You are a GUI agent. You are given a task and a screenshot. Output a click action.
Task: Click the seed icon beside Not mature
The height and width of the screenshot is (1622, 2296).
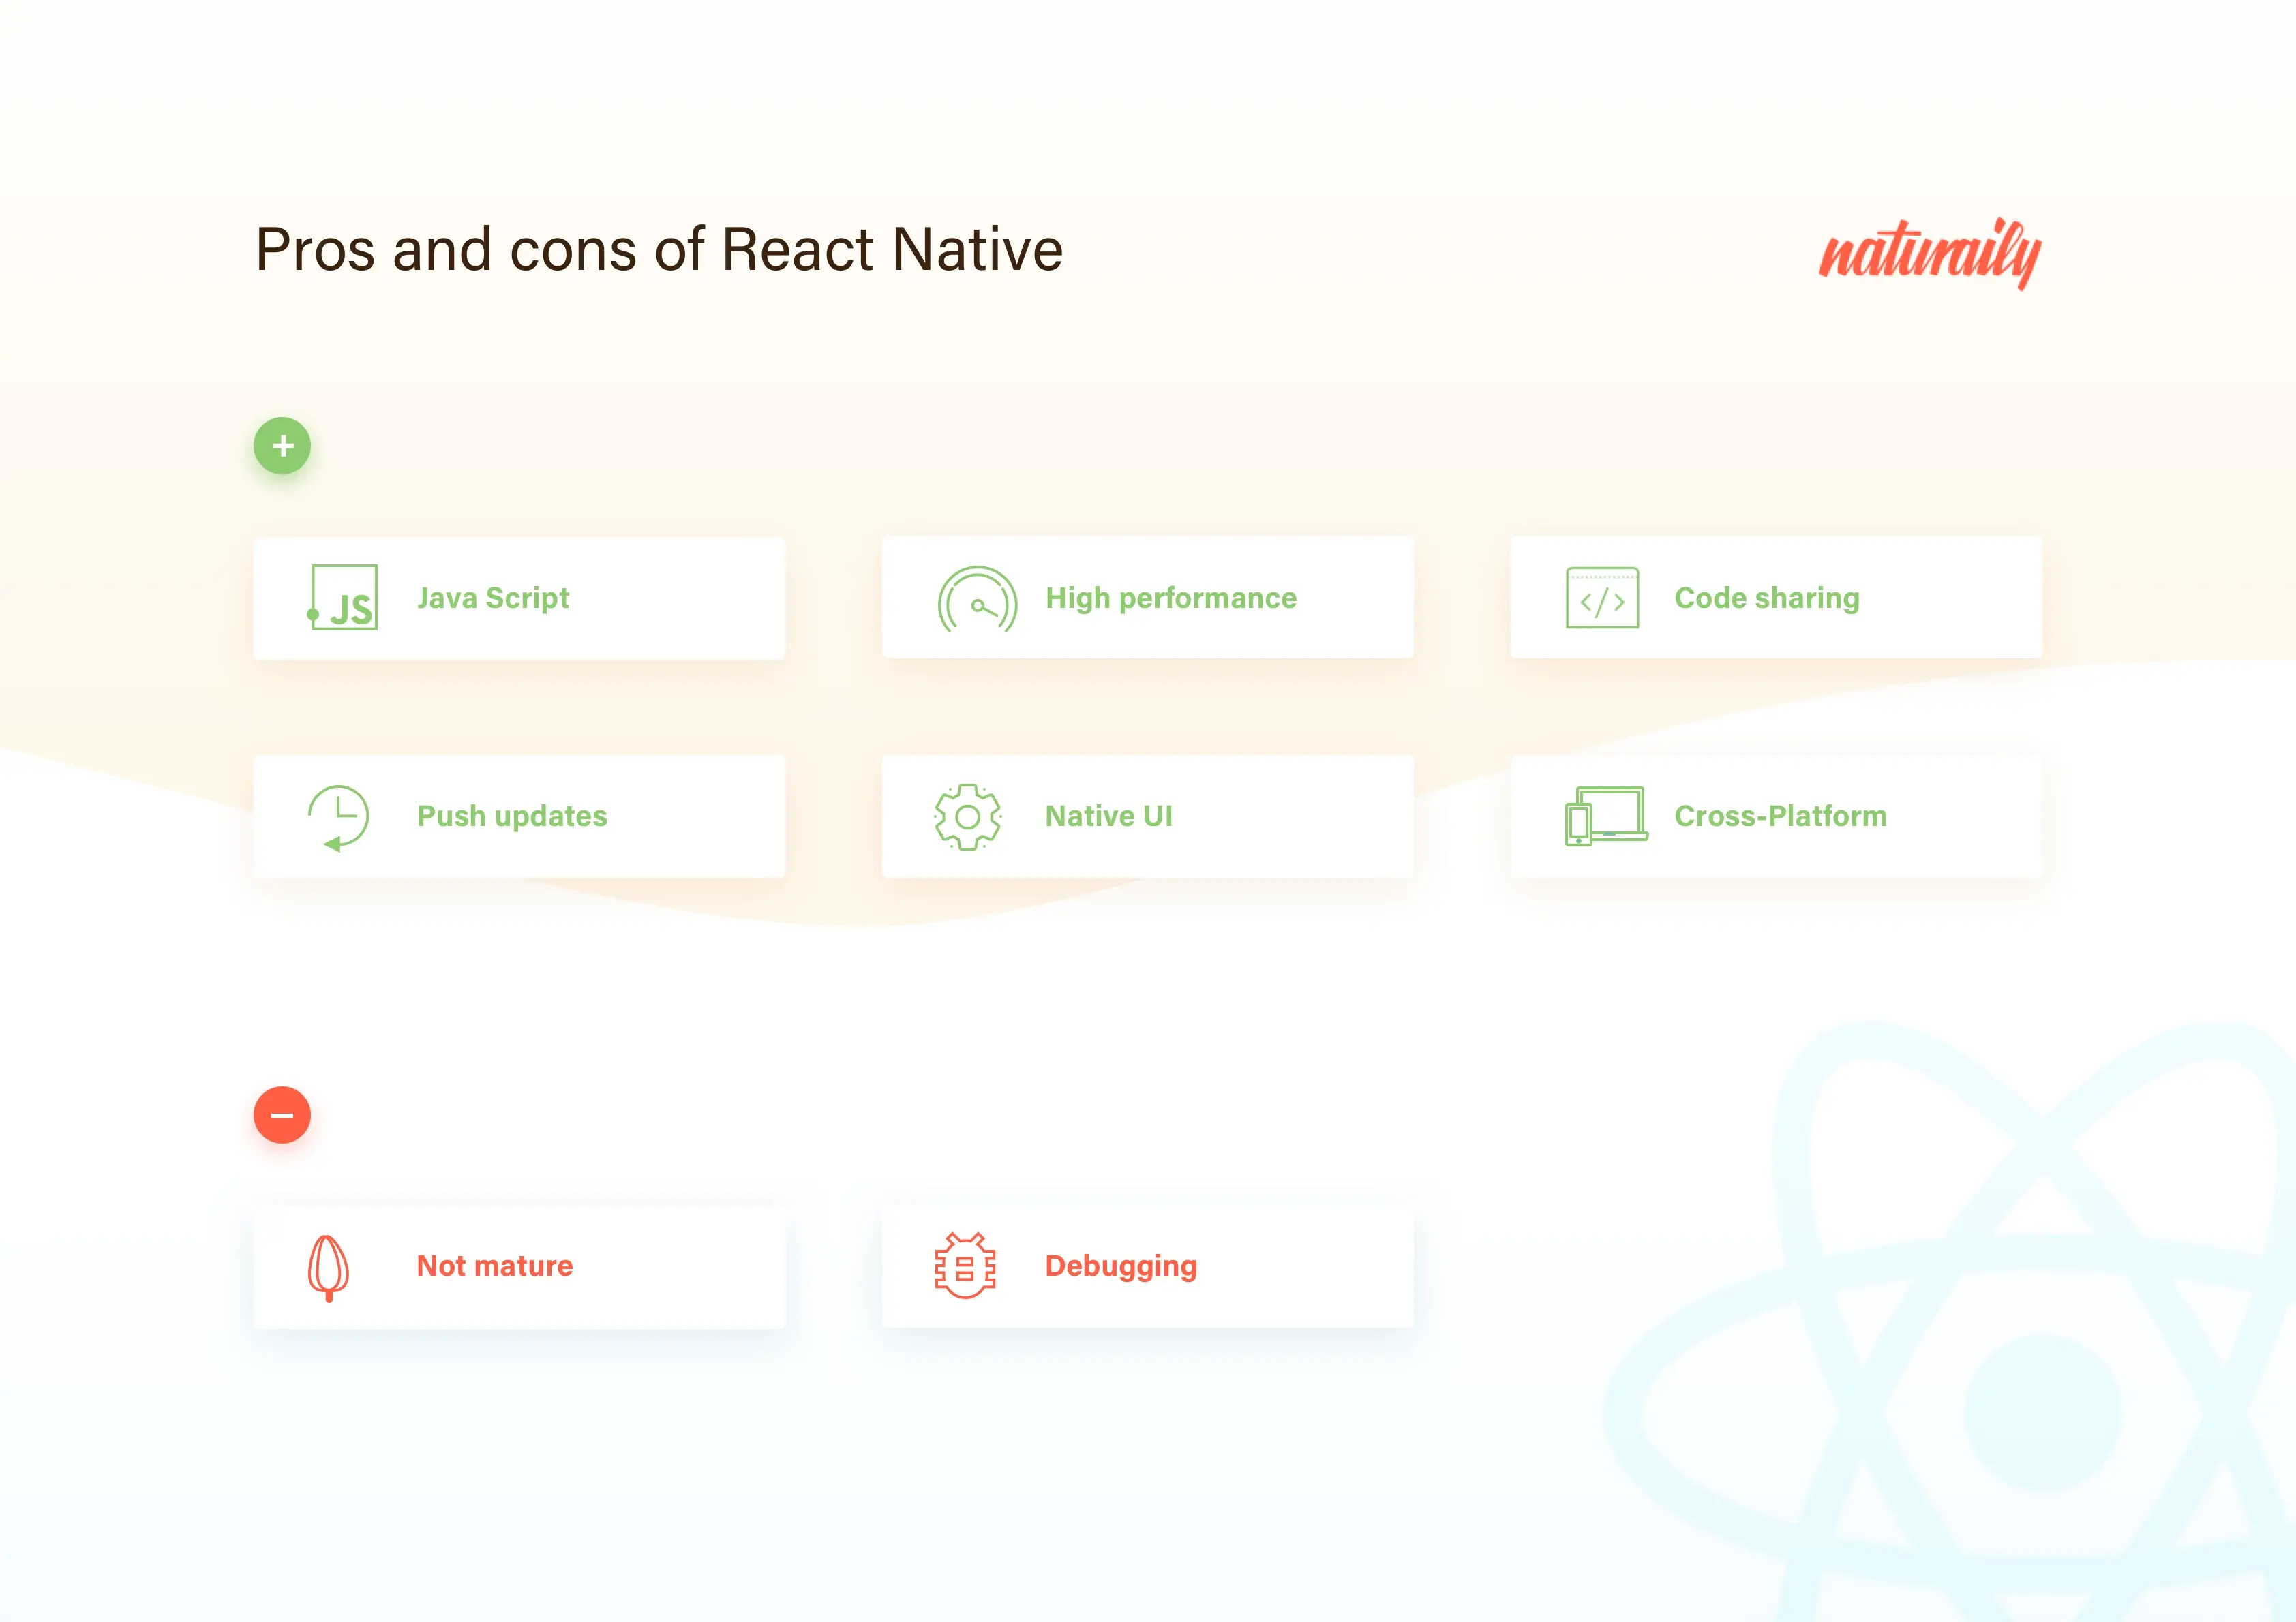click(x=328, y=1268)
